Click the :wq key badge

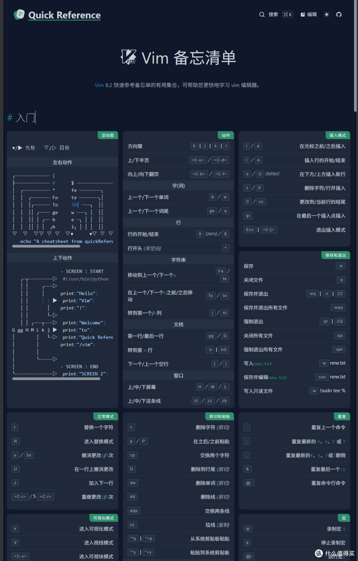click(x=312, y=294)
